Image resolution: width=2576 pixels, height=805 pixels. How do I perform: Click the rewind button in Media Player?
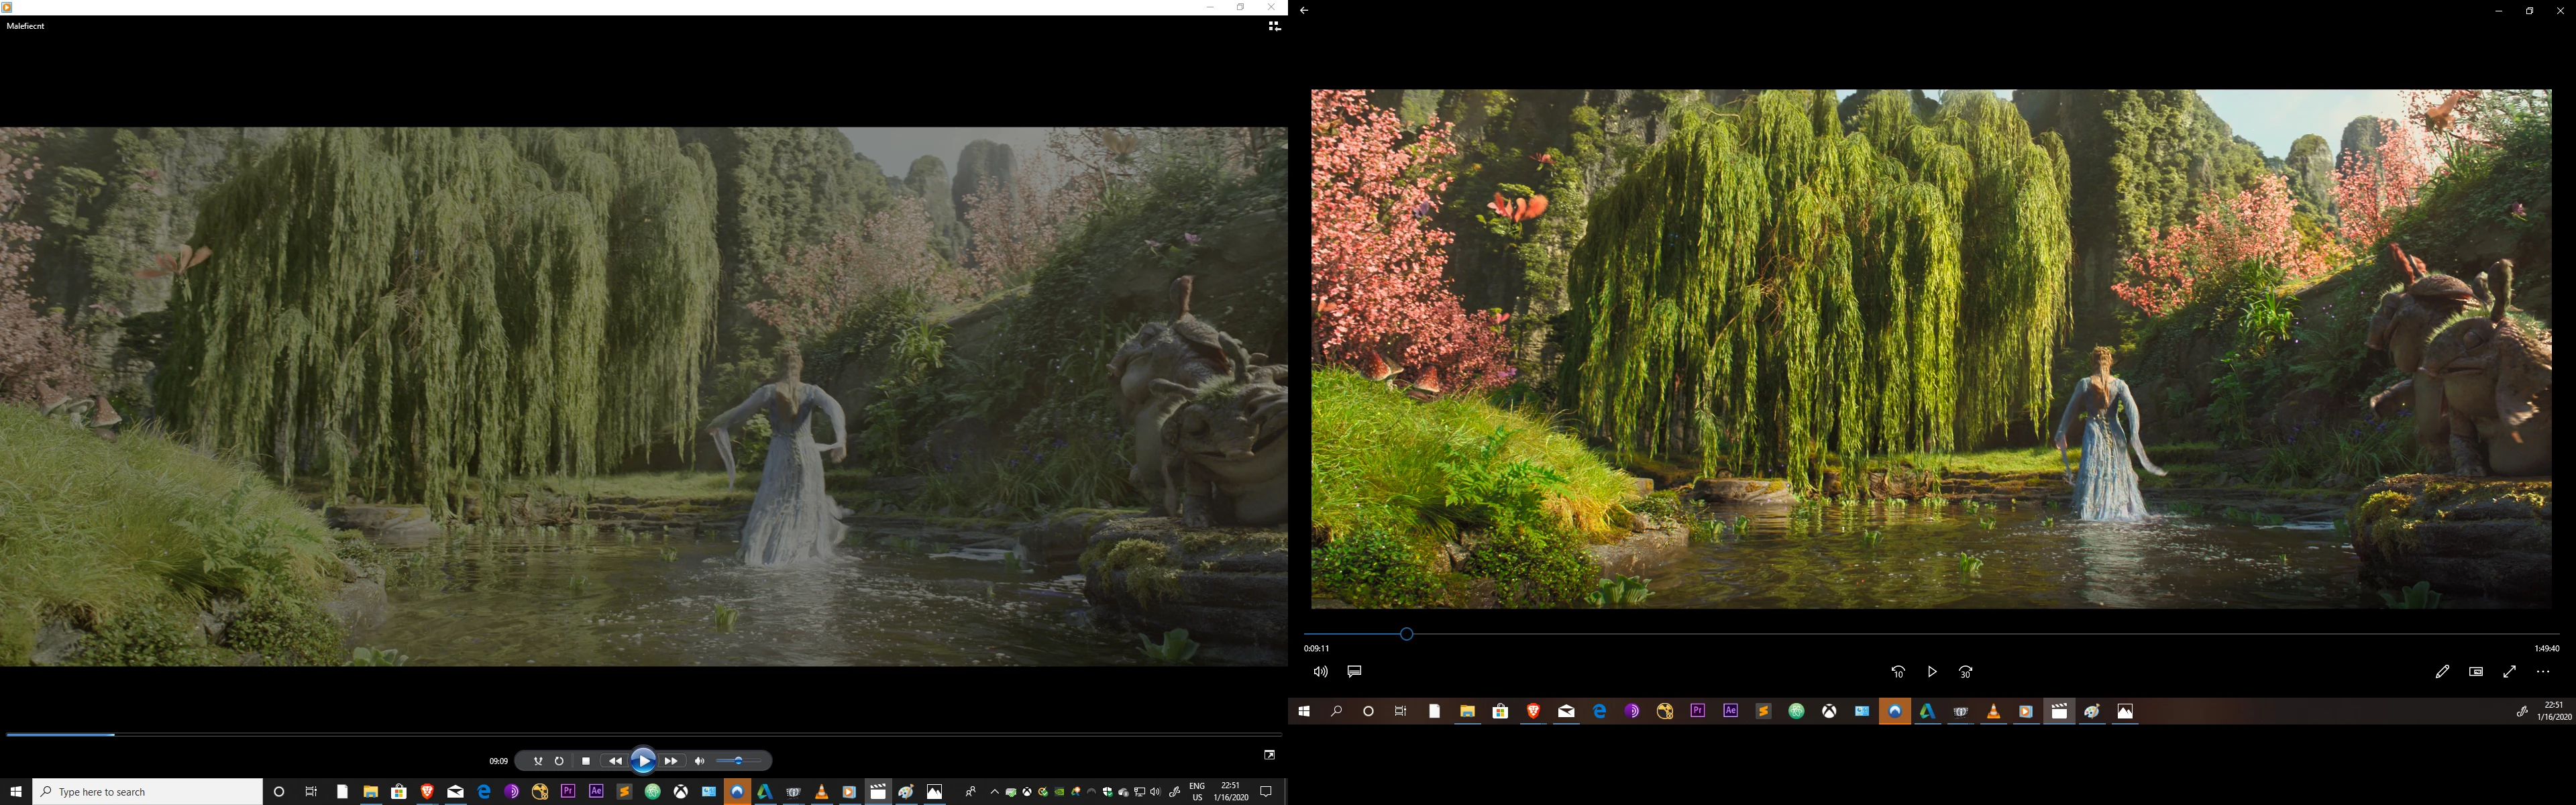615,761
